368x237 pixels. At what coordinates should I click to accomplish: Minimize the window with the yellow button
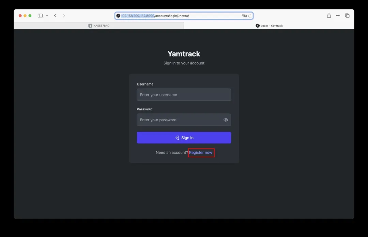25,16
